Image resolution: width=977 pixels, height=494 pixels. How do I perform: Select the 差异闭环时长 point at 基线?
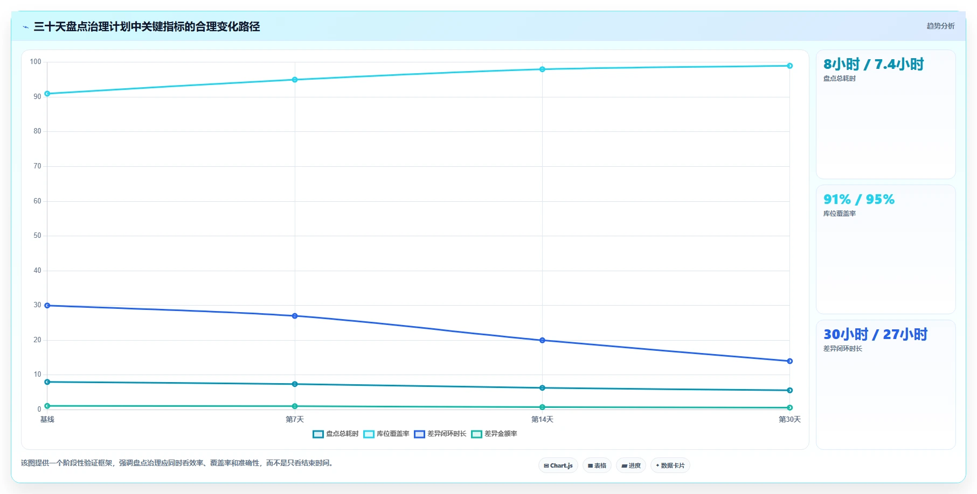tap(47, 306)
